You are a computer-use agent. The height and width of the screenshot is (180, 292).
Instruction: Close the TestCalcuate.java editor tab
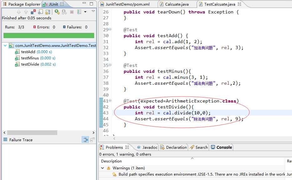[239, 4]
